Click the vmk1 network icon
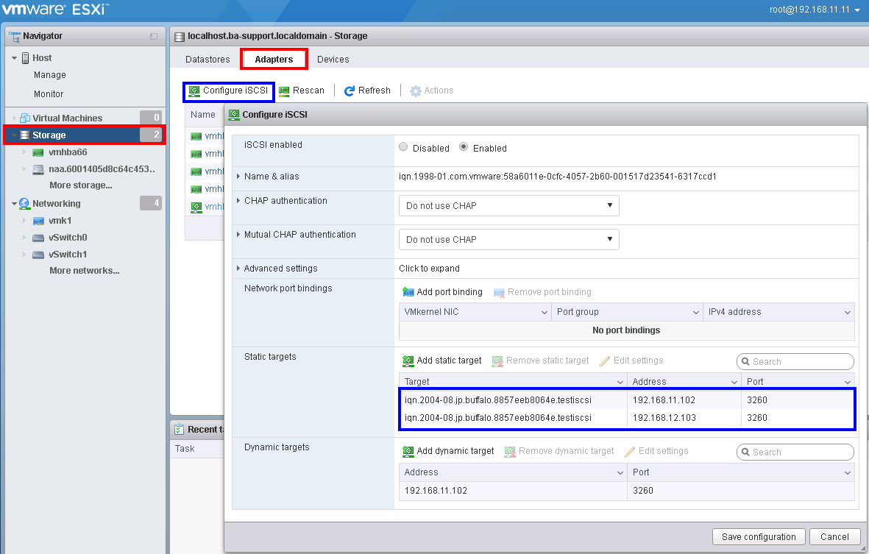 pyautogui.click(x=39, y=221)
